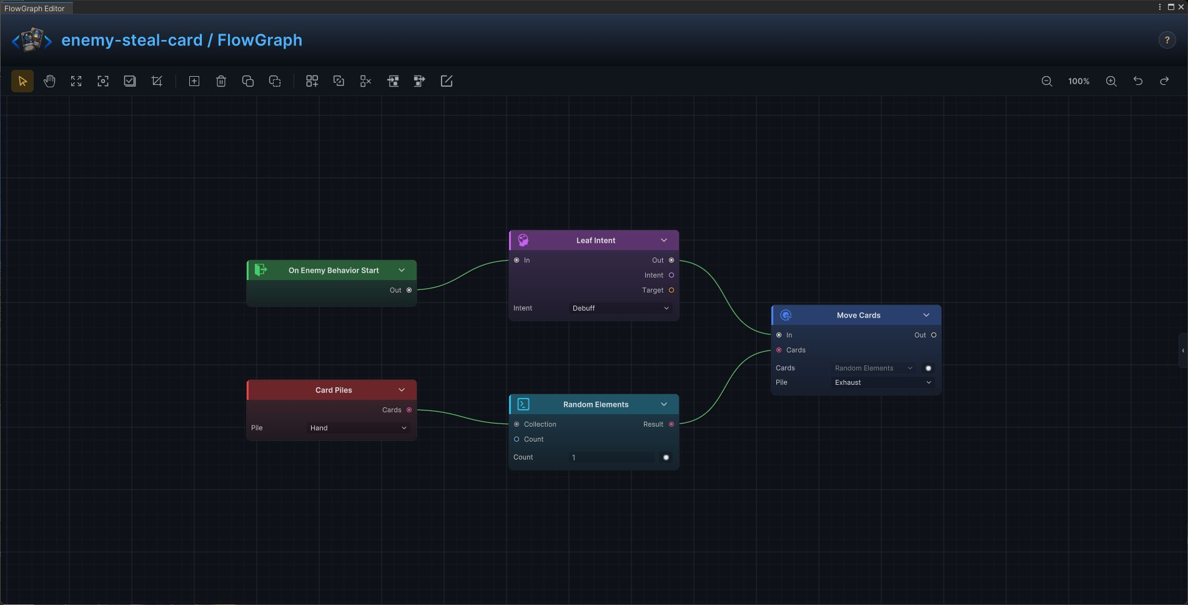Click the add group grid-plus icon
This screenshot has width=1188, height=605.
point(312,81)
